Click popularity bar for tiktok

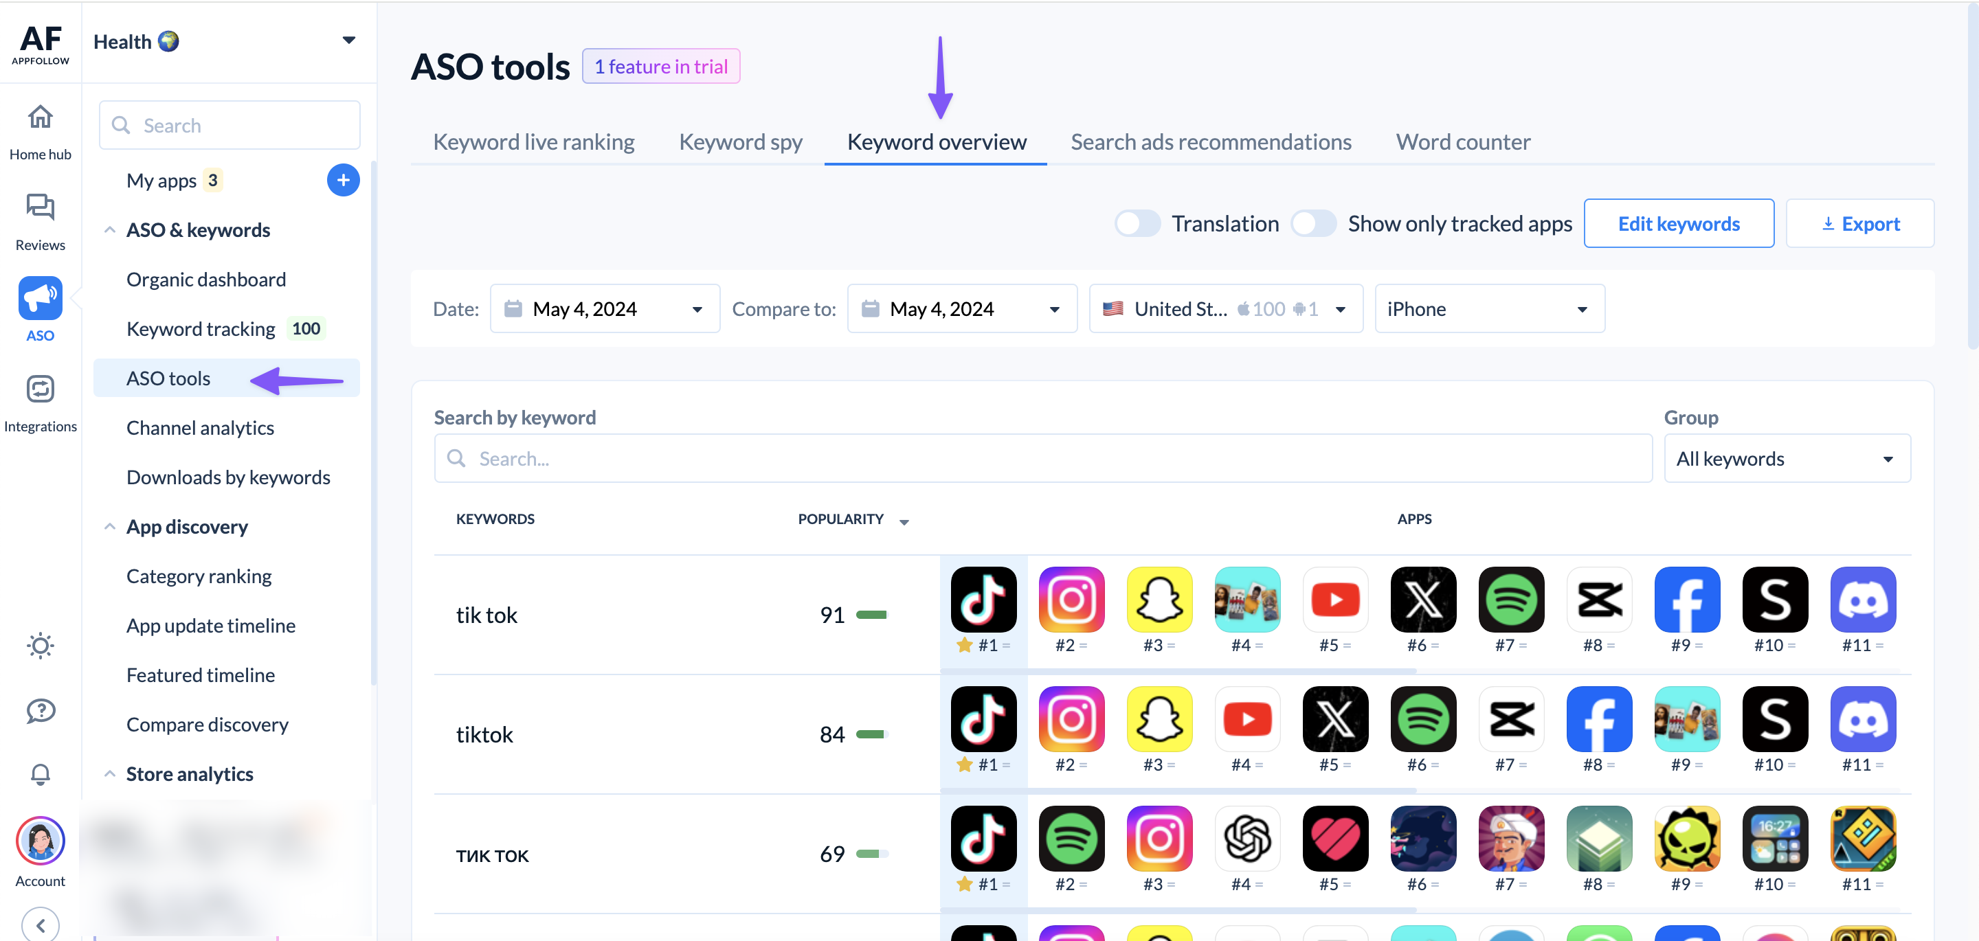pyautogui.click(x=872, y=735)
